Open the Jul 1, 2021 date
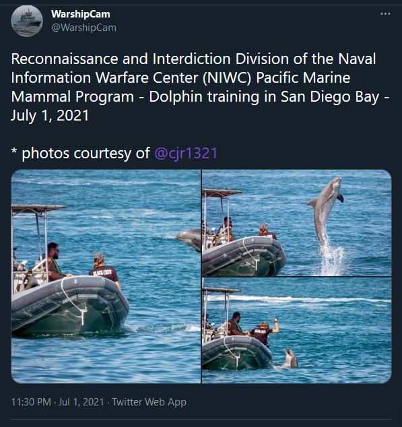 [81, 402]
